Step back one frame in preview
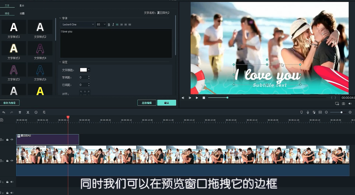The image size is (355, 195). coord(183,98)
